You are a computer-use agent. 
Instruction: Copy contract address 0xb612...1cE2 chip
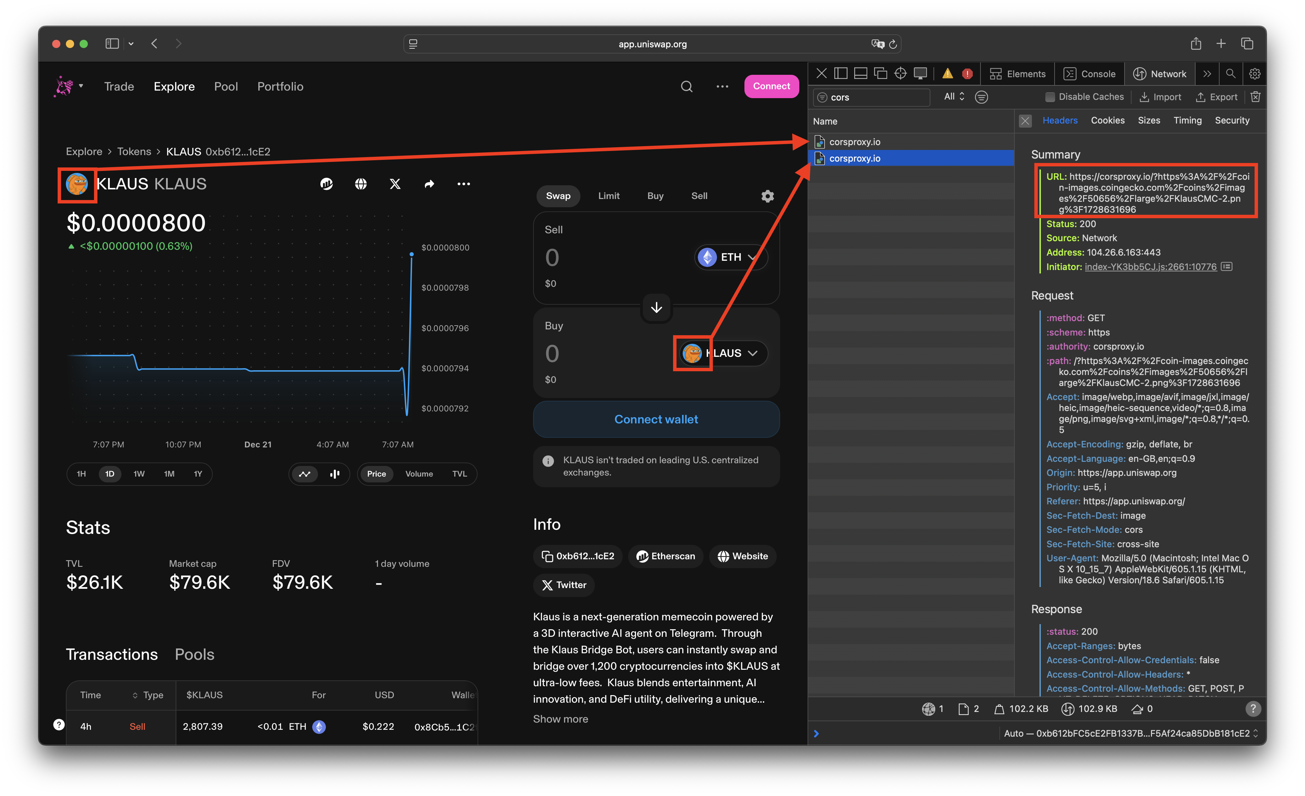(577, 556)
